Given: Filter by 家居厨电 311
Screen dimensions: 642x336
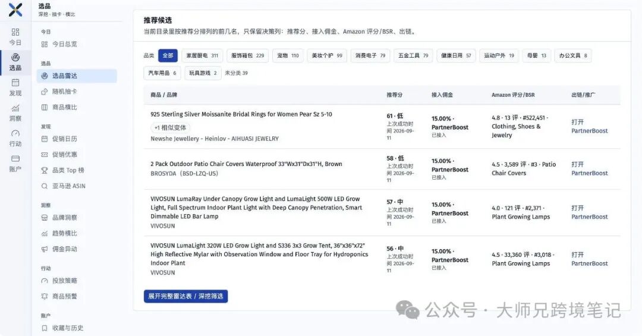Looking at the screenshot, I should [202, 56].
